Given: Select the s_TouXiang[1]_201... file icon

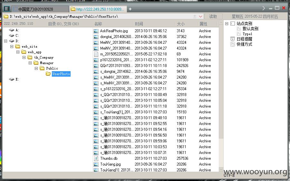Looking at the screenshot, I should (96, 112).
